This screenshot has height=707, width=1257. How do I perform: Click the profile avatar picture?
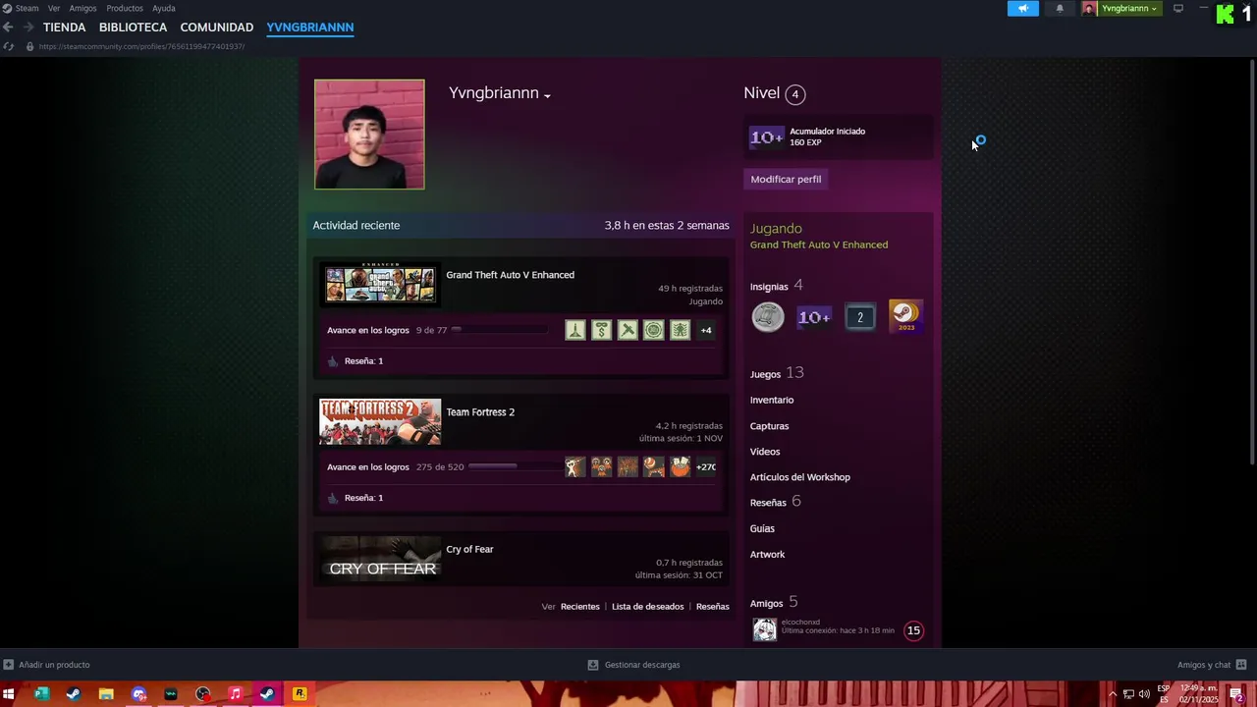pyautogui.click(x=369, y=135)
